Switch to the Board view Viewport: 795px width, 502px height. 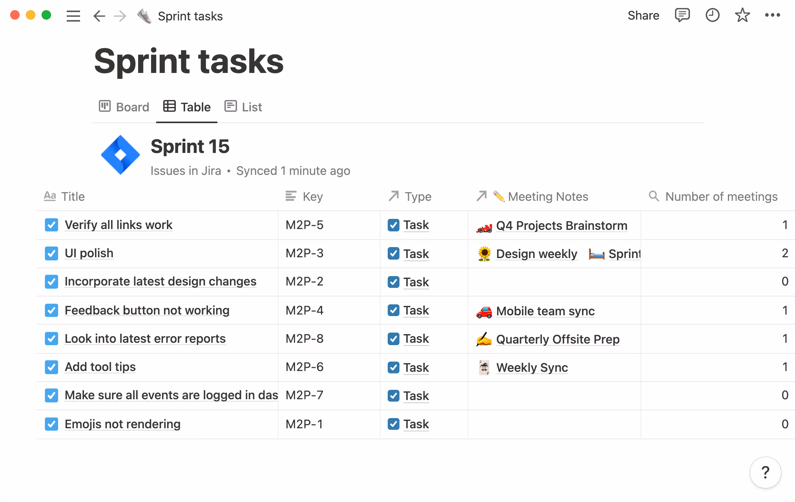[x=124, y=107]
